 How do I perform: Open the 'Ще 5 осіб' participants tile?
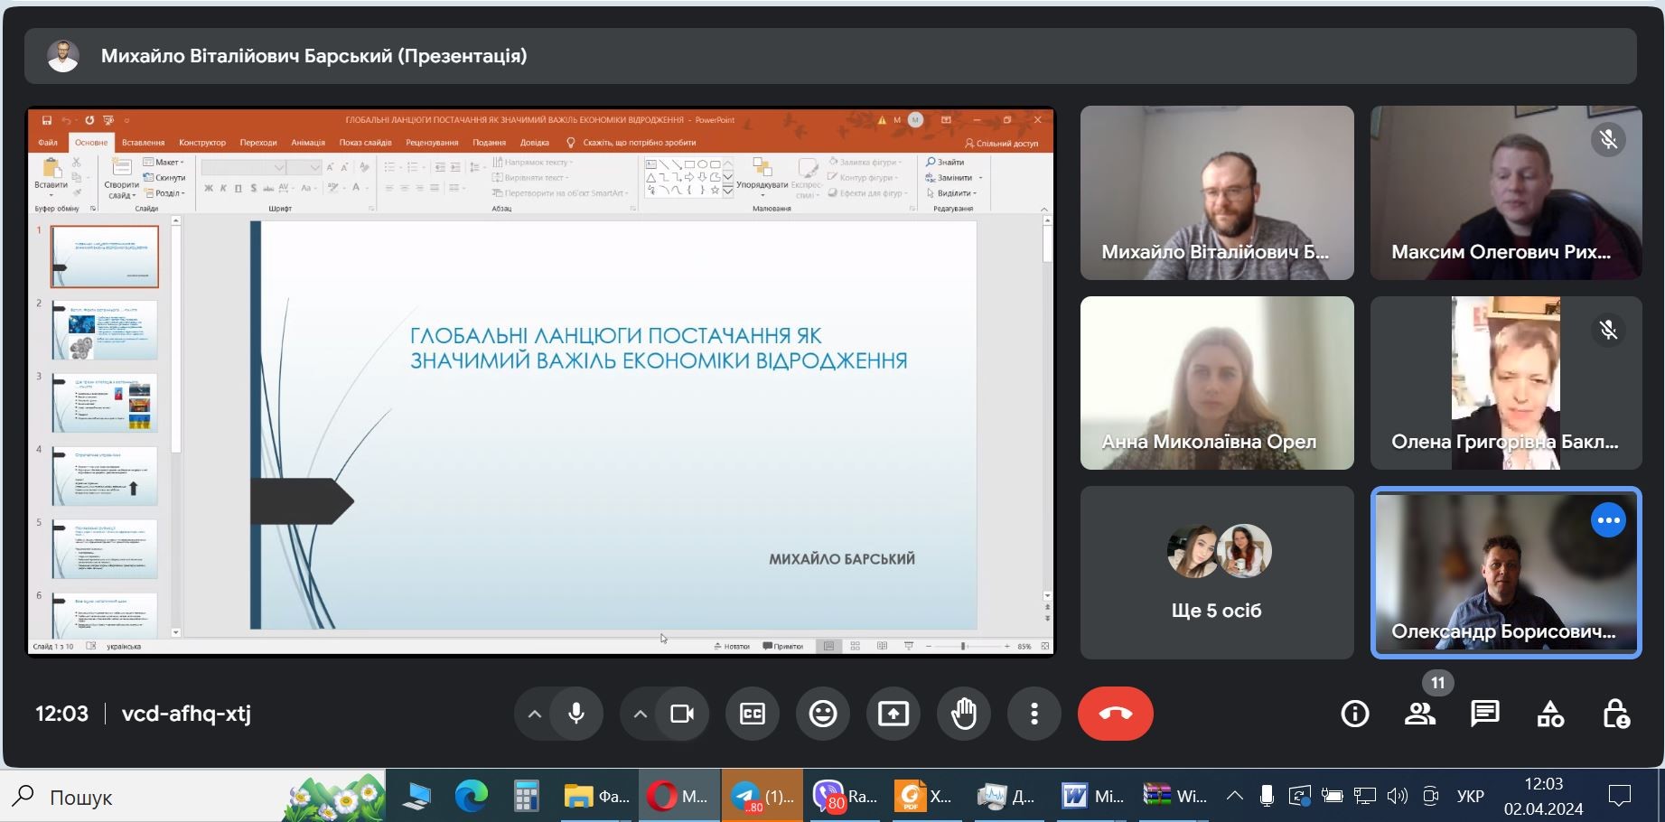click(1216, 573)
